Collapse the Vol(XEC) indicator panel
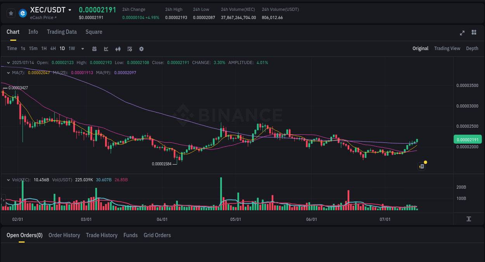 click(x=8, y=180)
